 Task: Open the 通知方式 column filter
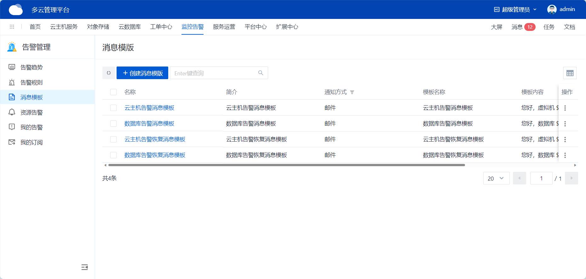pos(352,92)
